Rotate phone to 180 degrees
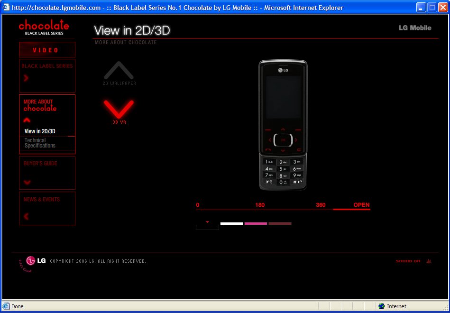The image size is (450, 313). click(260, 205)
